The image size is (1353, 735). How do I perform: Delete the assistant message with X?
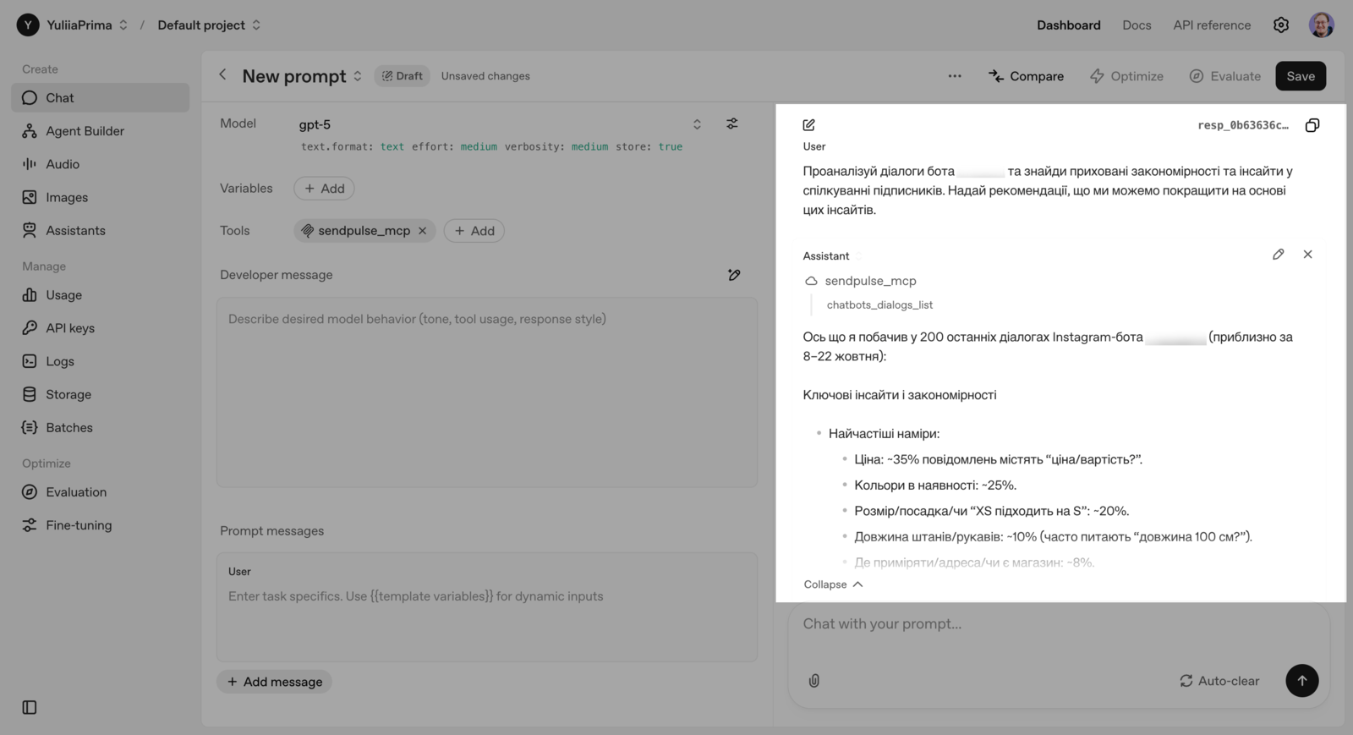click(1307, 255)
